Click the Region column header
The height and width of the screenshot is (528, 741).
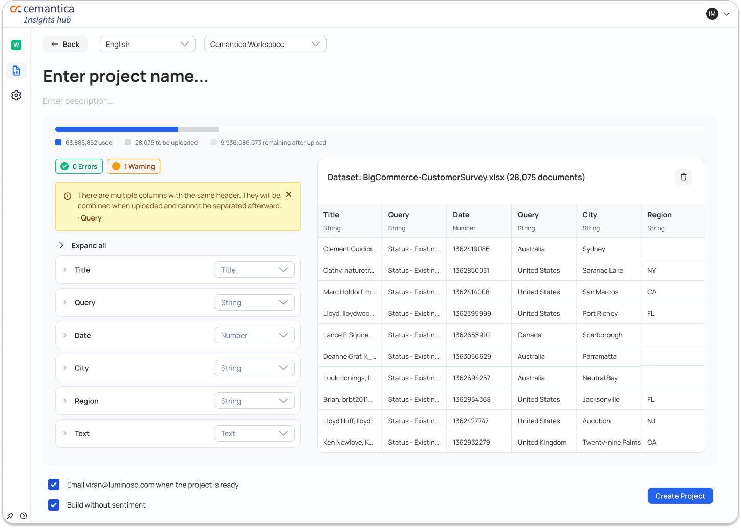click(x=673, y=221)
